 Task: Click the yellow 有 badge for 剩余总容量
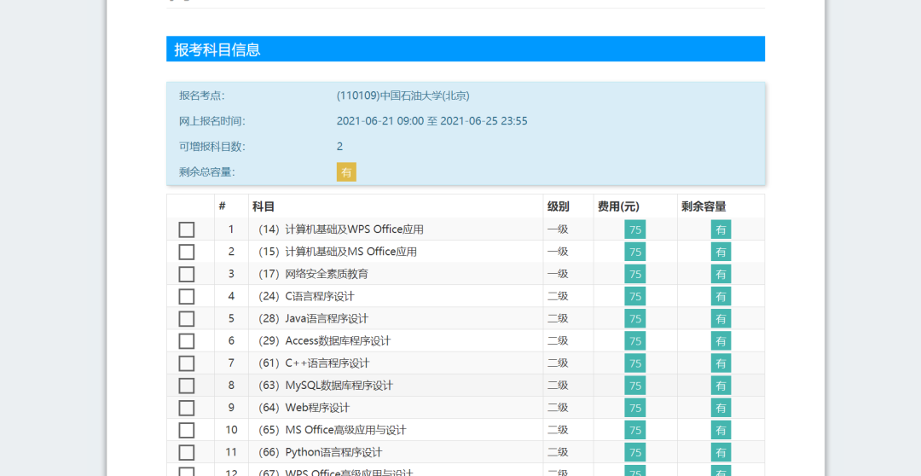pos(346,172)
